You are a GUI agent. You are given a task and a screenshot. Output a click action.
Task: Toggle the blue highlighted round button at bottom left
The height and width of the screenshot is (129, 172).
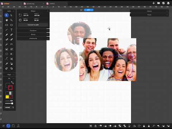[8, 126]
